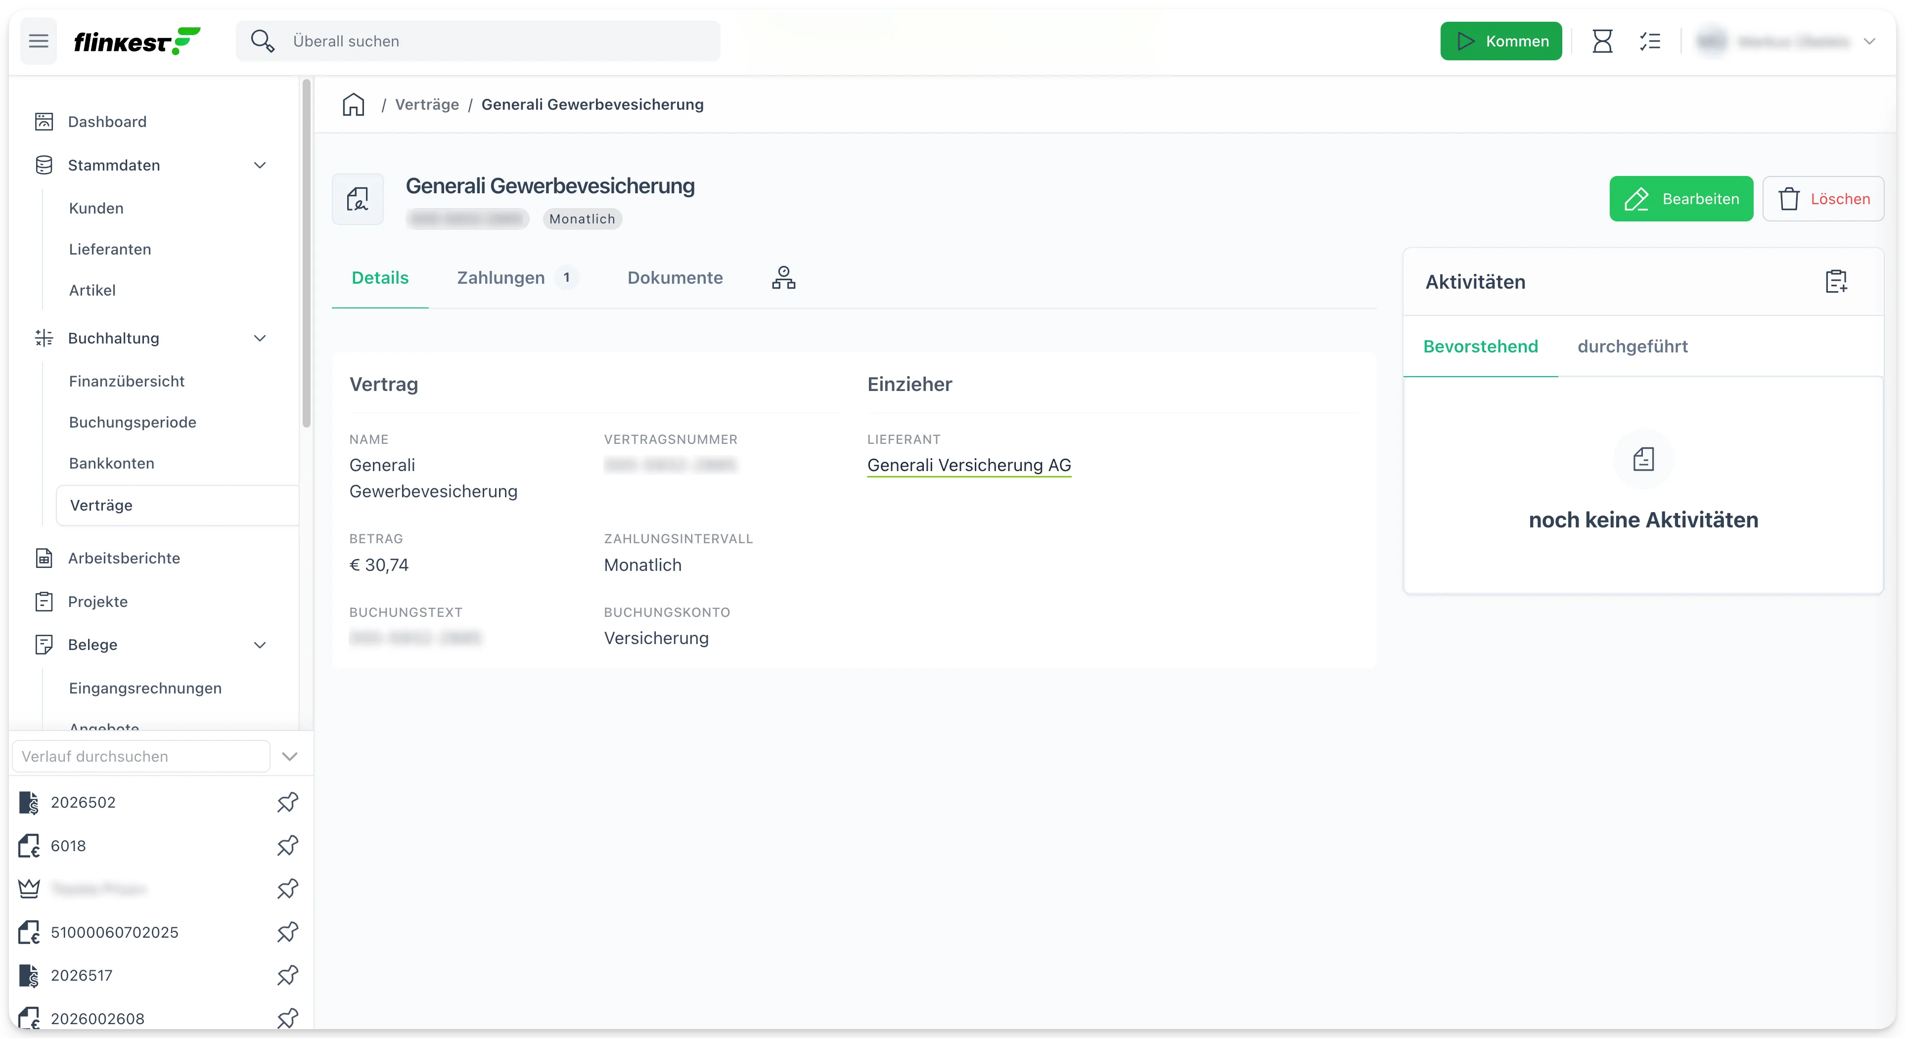This screenshot has height=1038, width=1905.
Task: Click the Buchhaltung accounting icon
Action: [x=45, y=338]
